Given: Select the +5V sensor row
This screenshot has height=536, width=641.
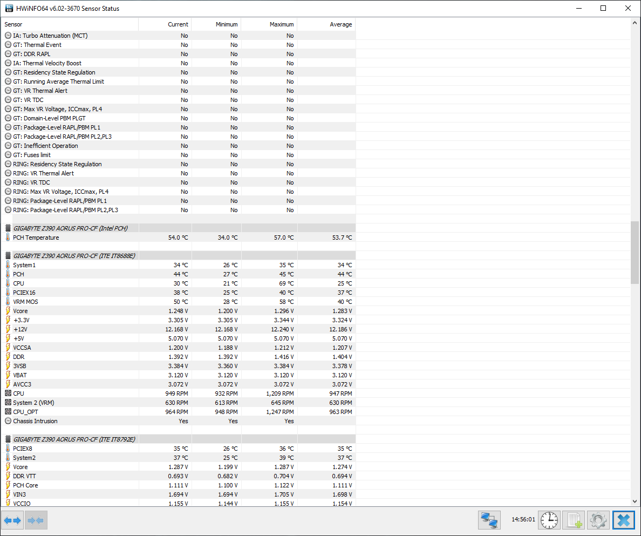Looking at the screenshot, I should point(178,338).
